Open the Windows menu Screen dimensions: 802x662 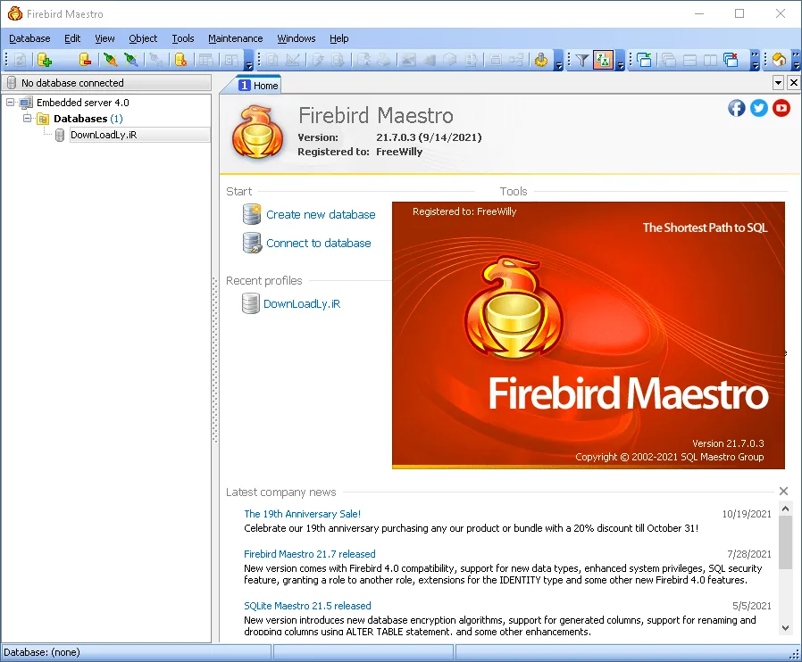(x=297, y=38)
